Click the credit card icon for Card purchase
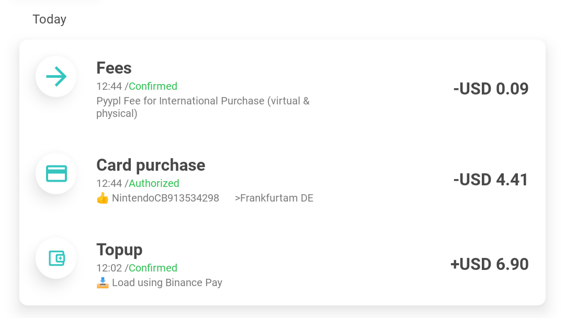This screenshot has width=565, height=318. tap(56, 173)
